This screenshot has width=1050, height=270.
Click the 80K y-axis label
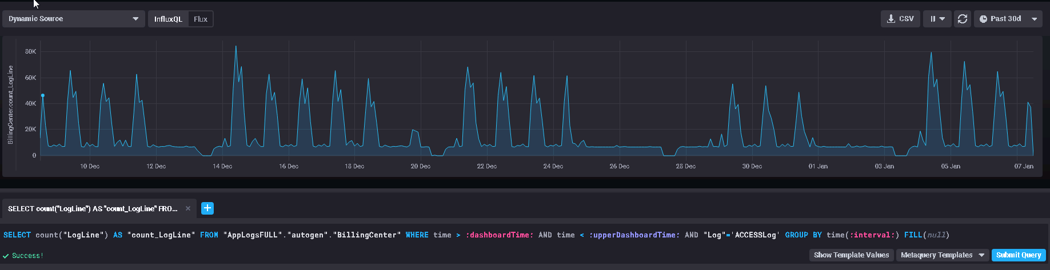(30, 51)
